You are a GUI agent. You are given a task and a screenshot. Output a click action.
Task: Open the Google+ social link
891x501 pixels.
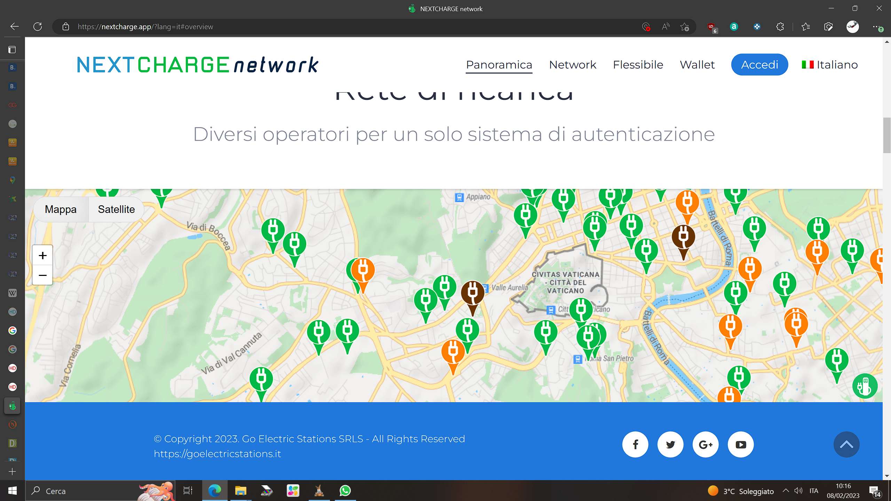(x=705, y=445)
